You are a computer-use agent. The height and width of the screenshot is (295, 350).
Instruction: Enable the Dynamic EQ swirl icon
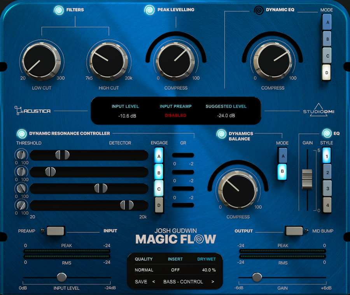click(x=259, y=10)
